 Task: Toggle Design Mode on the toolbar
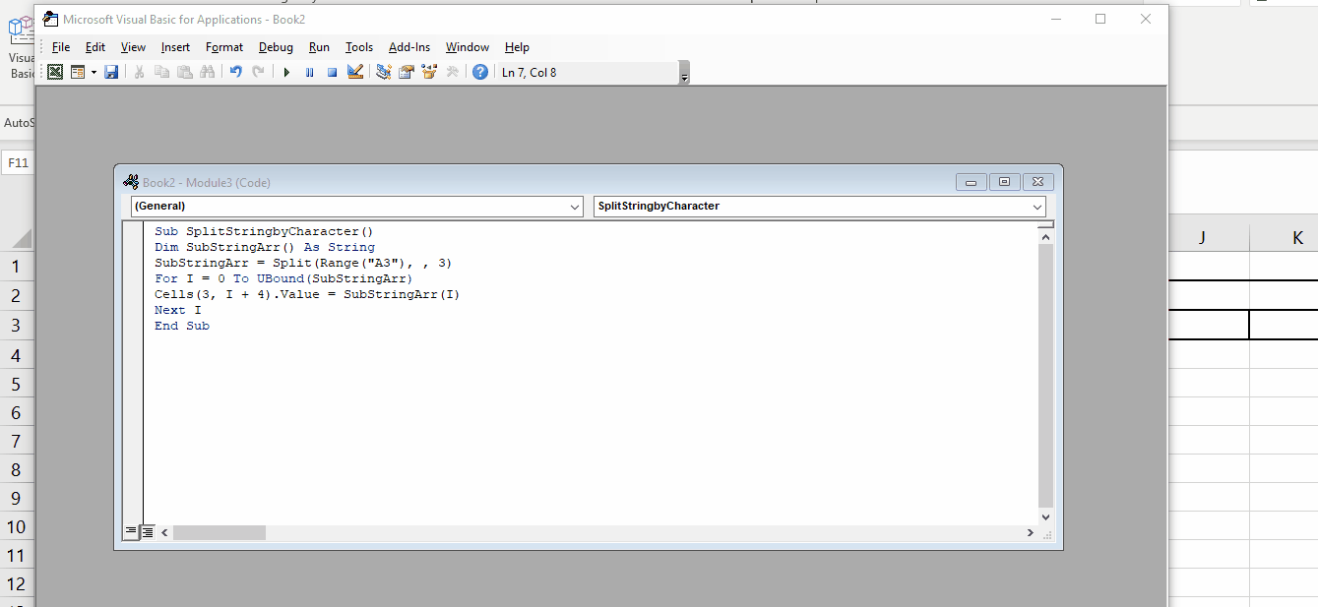355,71
